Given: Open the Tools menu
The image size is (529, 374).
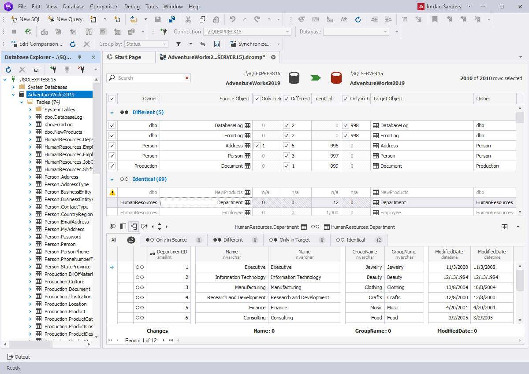Looking at the screenshot, I should click(x=152, y=7).
